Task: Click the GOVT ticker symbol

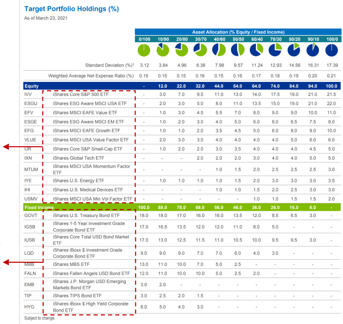Action: (x=31, y=215)
